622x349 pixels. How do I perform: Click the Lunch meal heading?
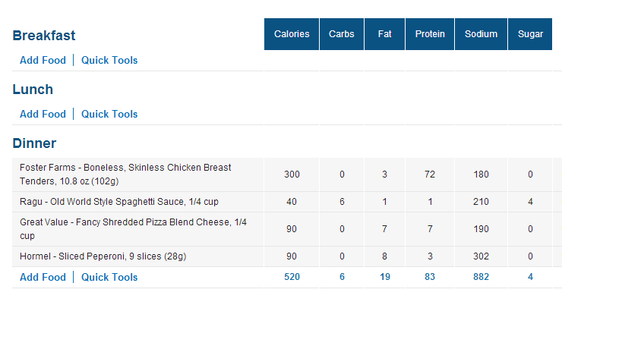pos(33,90)
